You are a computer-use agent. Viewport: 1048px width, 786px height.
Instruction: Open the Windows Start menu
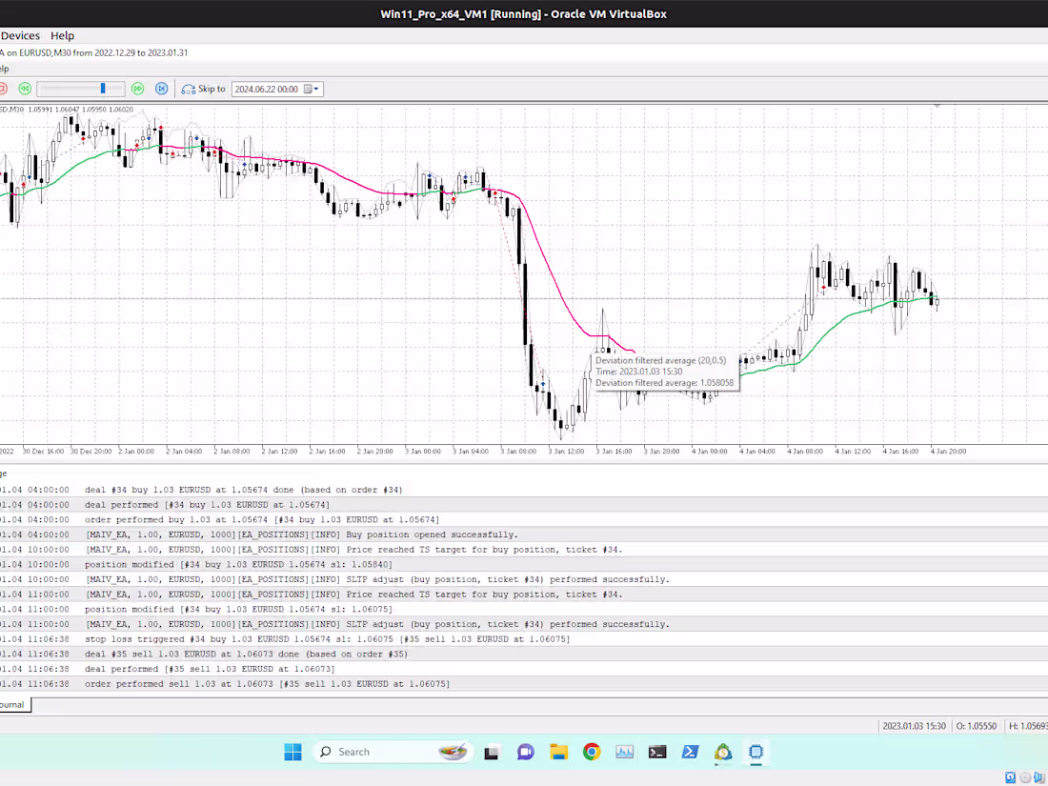pos(293,752)
